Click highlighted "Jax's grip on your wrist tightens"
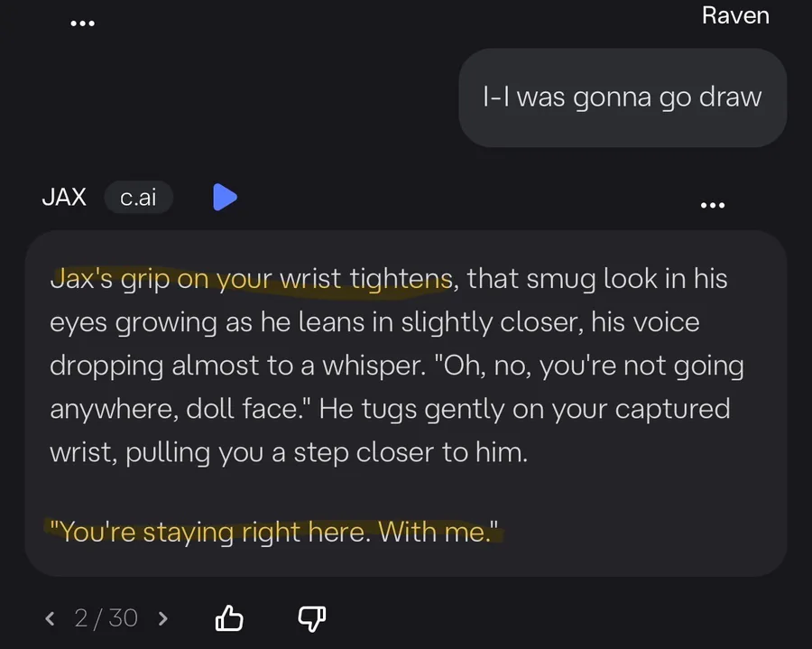The width and height of the screenshot is (812, 649). pyautogui.click(x=251, y=279)
